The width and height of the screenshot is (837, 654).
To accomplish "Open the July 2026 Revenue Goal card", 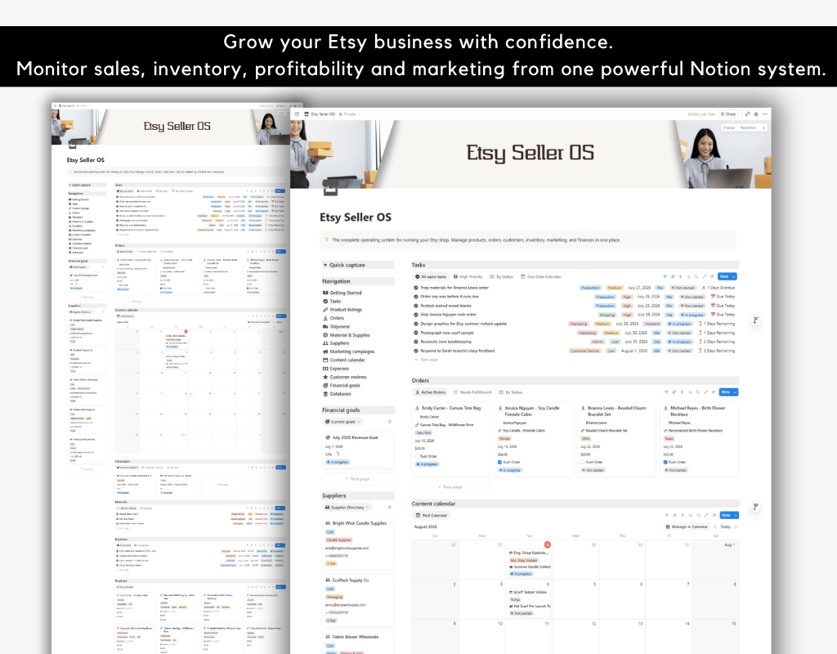I will [x=358, y=450].
